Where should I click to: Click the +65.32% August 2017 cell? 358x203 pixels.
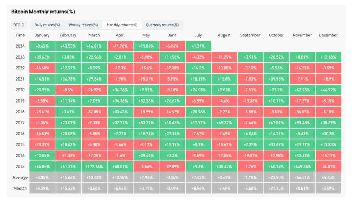[224, 123]
